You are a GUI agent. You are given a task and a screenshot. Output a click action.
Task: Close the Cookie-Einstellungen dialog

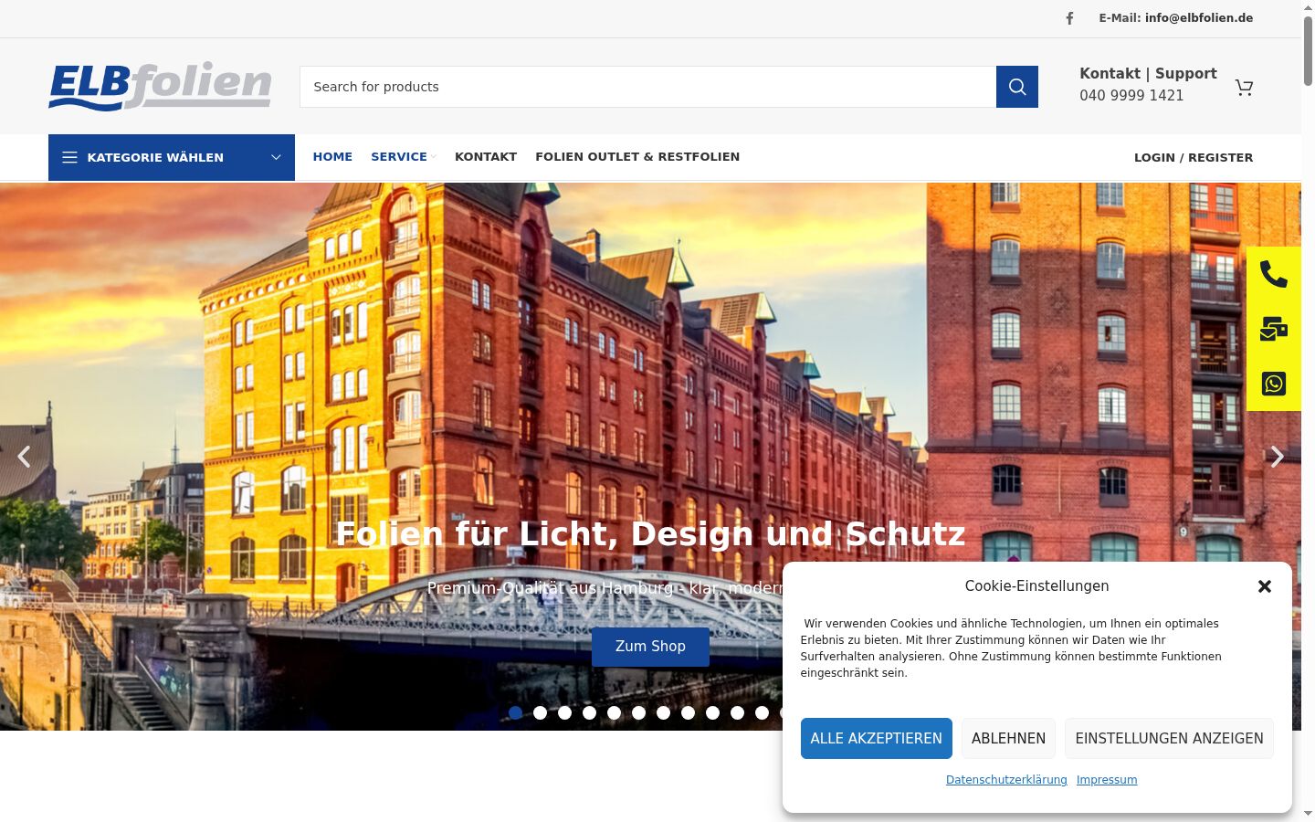tap(1265, 586)
